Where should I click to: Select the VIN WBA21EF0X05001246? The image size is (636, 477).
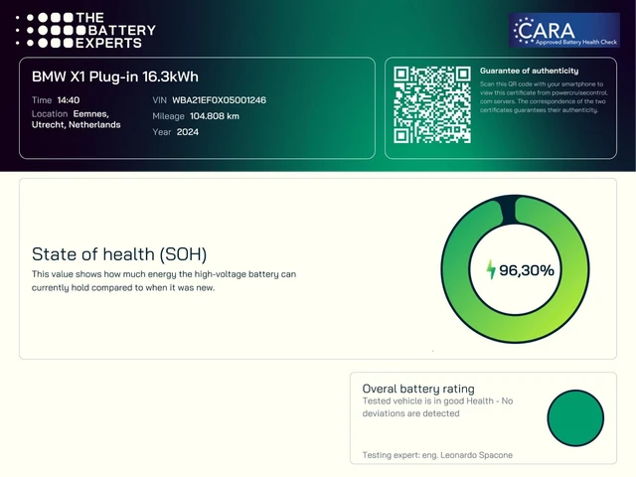point(219,100)
